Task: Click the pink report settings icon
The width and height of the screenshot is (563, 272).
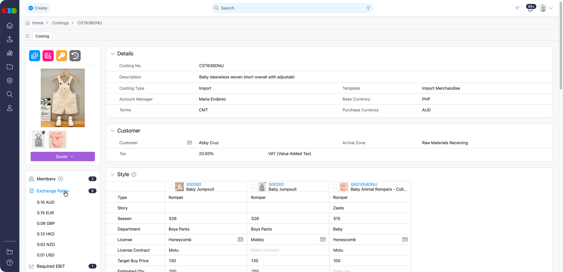Action: coord(48,56)
